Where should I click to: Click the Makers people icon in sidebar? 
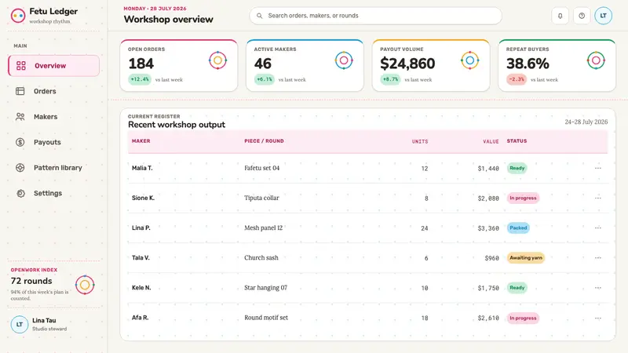(x=20, y=117)
